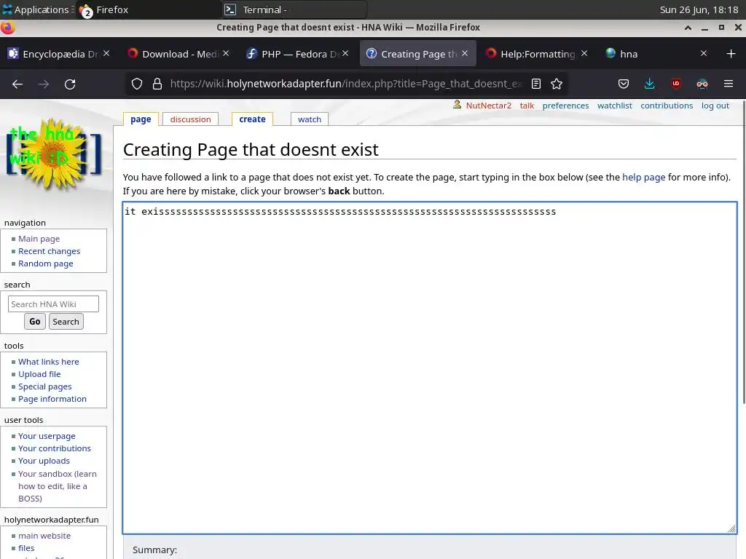Close the PHP — Fedora tab
746x559 pixels.
pos(345,53)
